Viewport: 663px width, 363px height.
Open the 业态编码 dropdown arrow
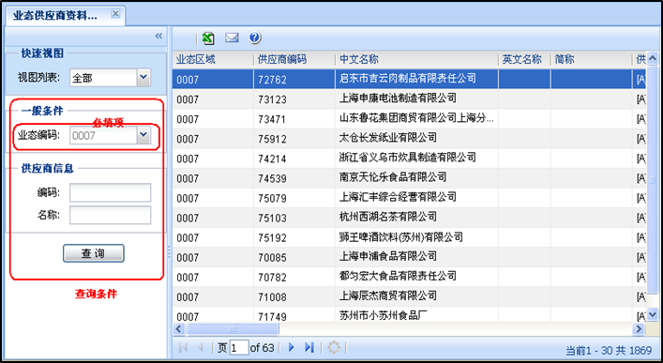pos(143,135)
